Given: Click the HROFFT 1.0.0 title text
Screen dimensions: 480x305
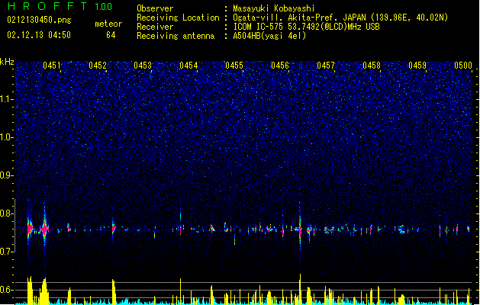Looking at the screenshot, I should coord(60,6).
